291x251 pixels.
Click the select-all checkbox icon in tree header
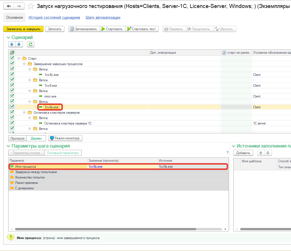point(12,53)
